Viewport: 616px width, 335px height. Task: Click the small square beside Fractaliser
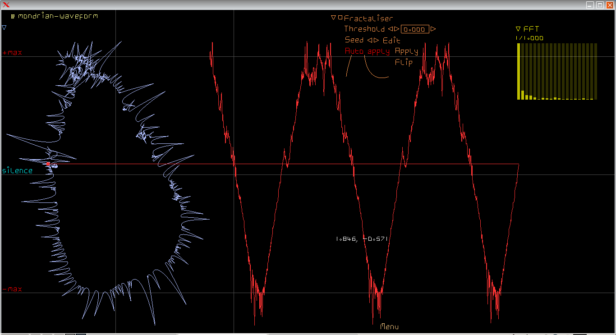(x=340, y=18)
